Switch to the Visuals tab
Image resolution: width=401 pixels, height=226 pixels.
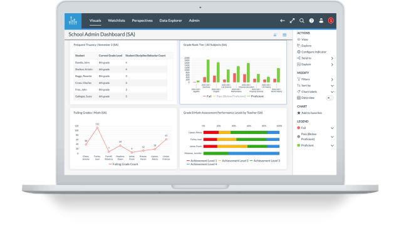[95, 21]
